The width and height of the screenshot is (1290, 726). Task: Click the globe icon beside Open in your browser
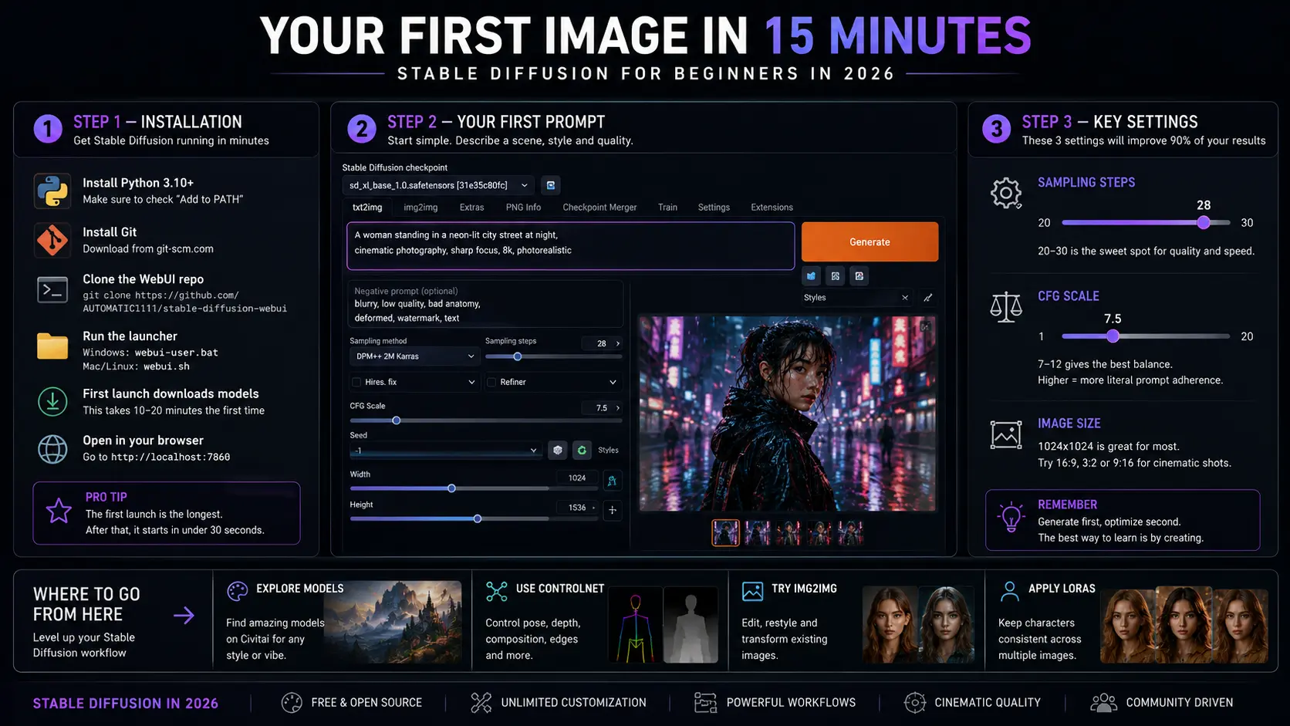52,449
